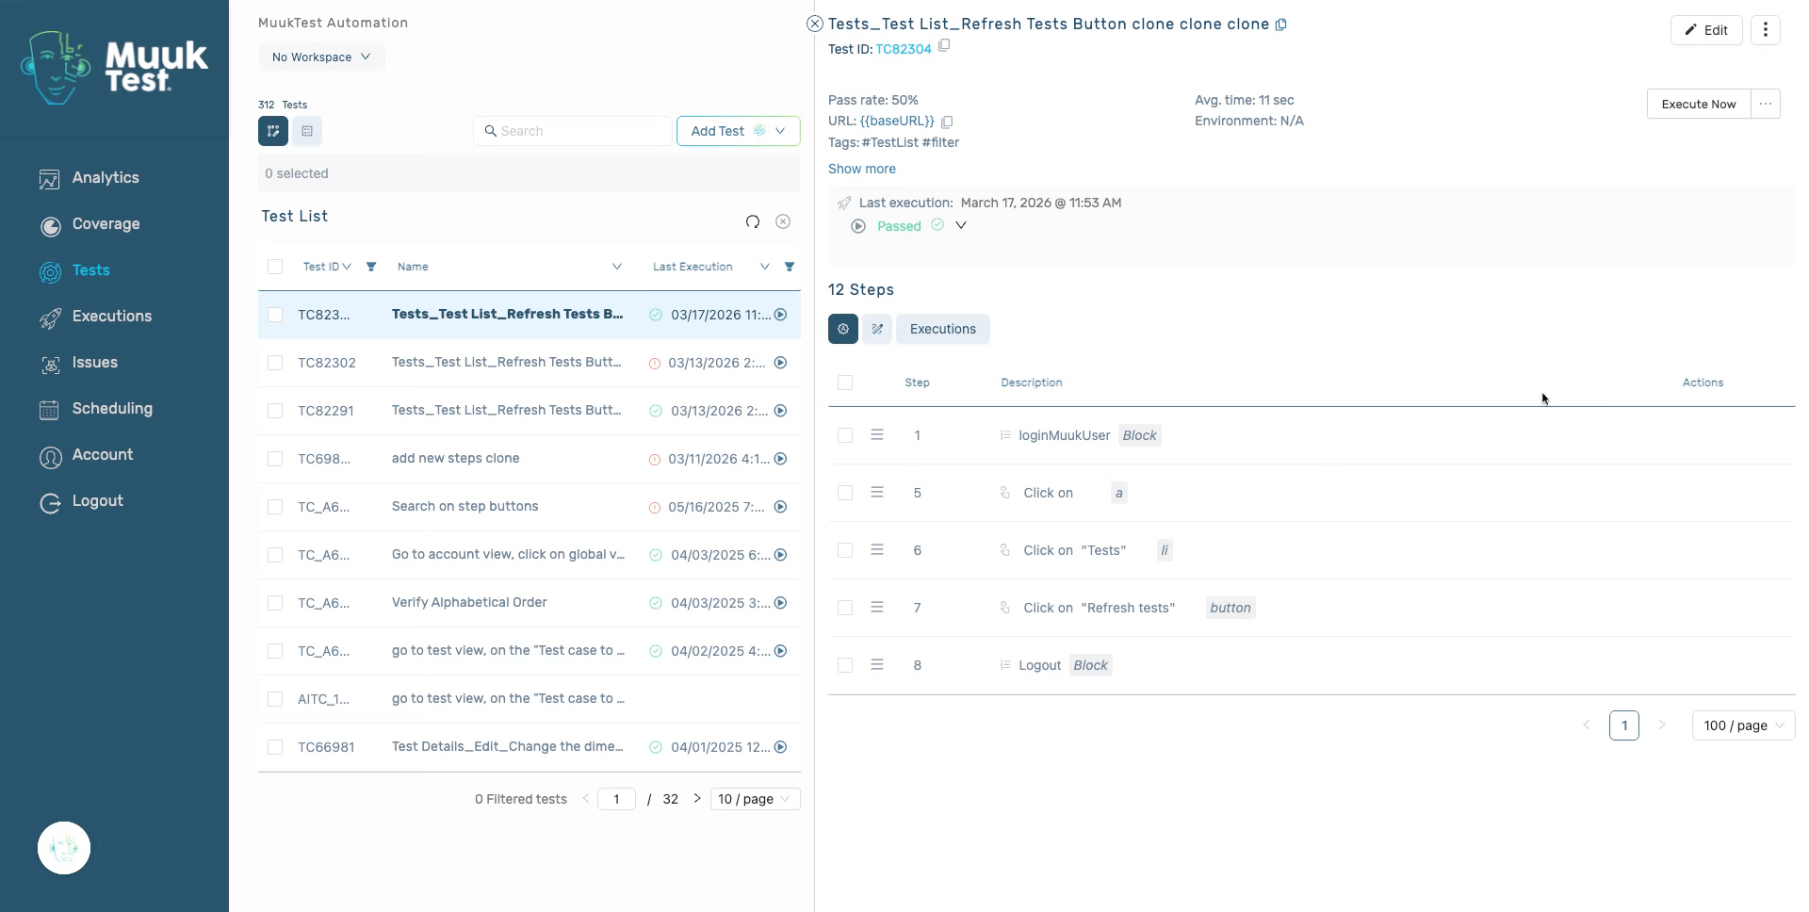This screenshot has width=1809, height=912.
Task: Close the test details panel
Action: [x=815, y=24]
